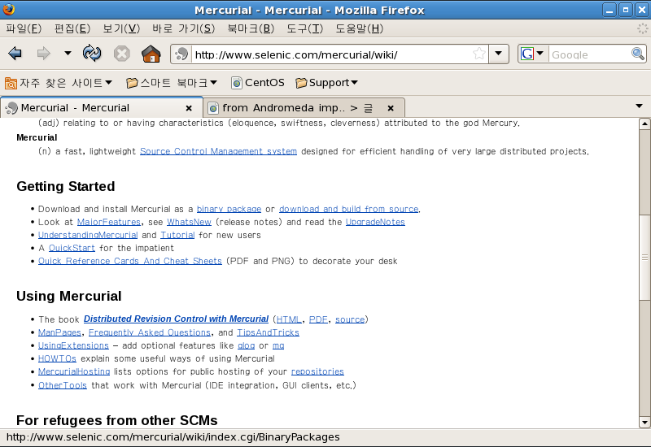Open the QuickStart link
Screen dimensions: 651x447
pos(72,248)
